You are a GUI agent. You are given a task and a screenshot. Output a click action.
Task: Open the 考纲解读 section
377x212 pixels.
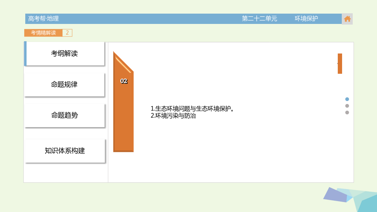64,53
